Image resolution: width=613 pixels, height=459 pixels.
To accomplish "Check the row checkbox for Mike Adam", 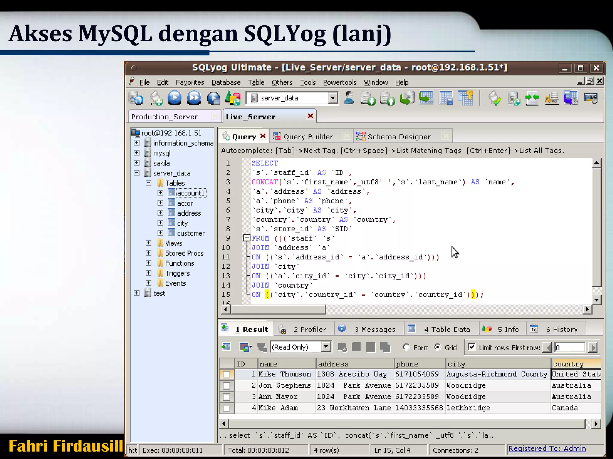I will tap(227, 408).
